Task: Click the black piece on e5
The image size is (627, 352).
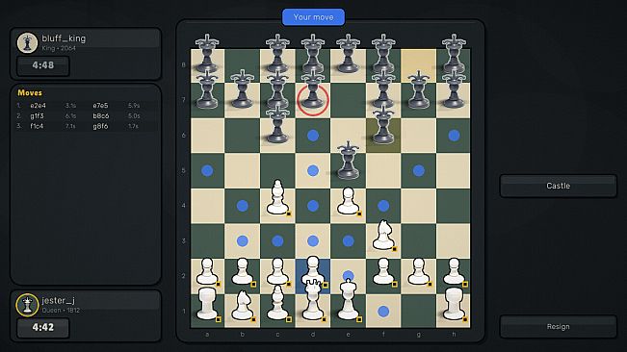Action: (348, 161)
